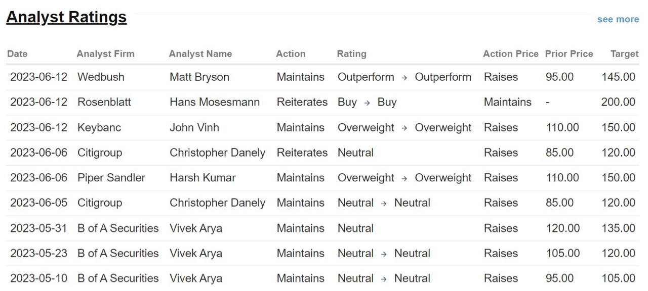Sort by the Date column header
Image resolution: width=648 pixels, height=291 pixels.
pos(17,54)
